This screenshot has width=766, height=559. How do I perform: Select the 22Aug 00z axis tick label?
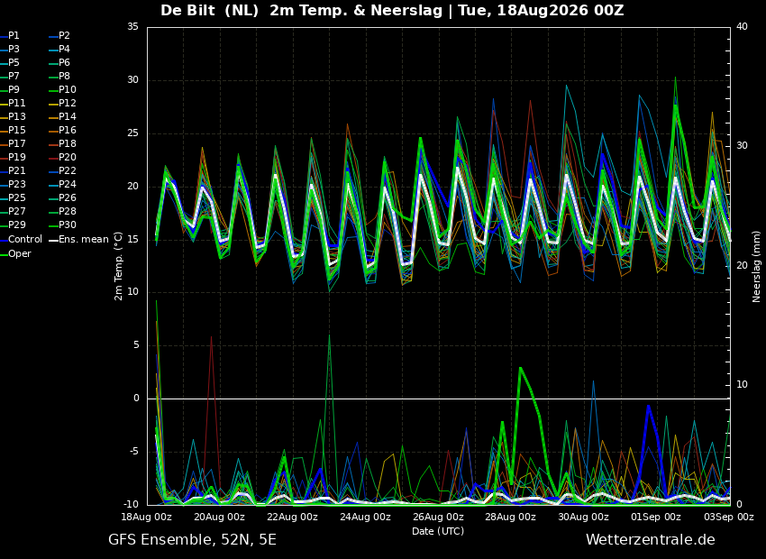[x=293, y=517]
